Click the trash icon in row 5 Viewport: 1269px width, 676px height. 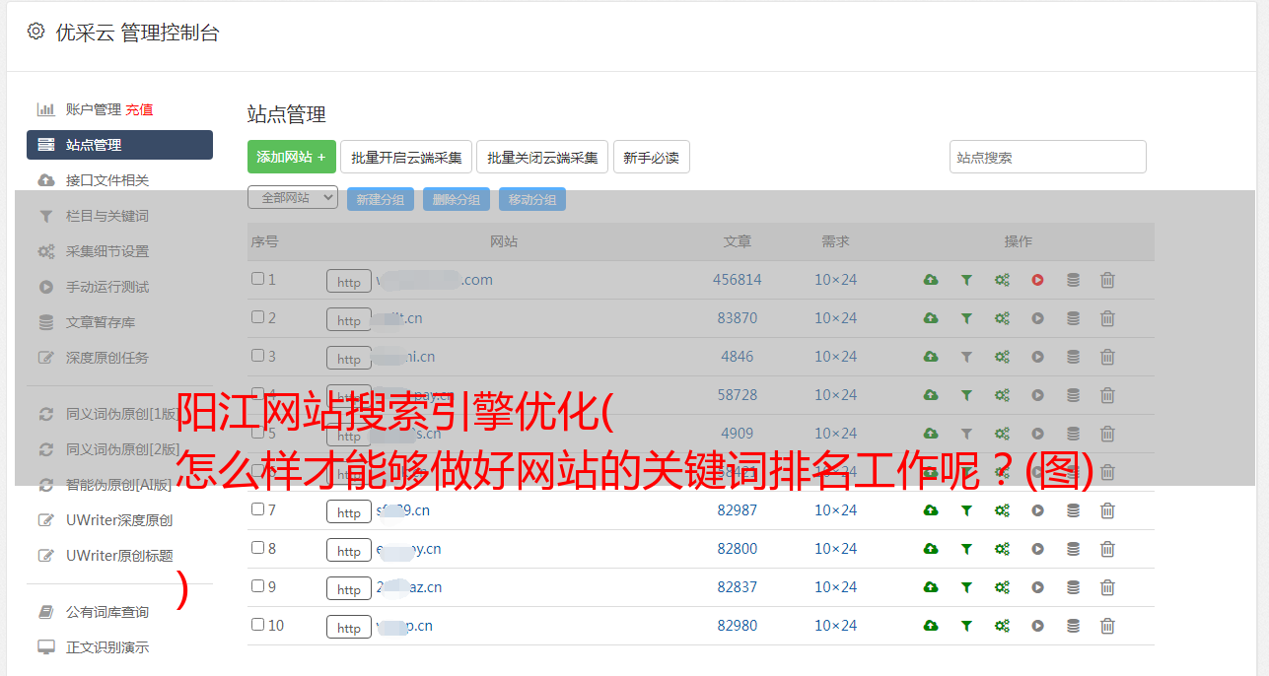[1107, 434]
